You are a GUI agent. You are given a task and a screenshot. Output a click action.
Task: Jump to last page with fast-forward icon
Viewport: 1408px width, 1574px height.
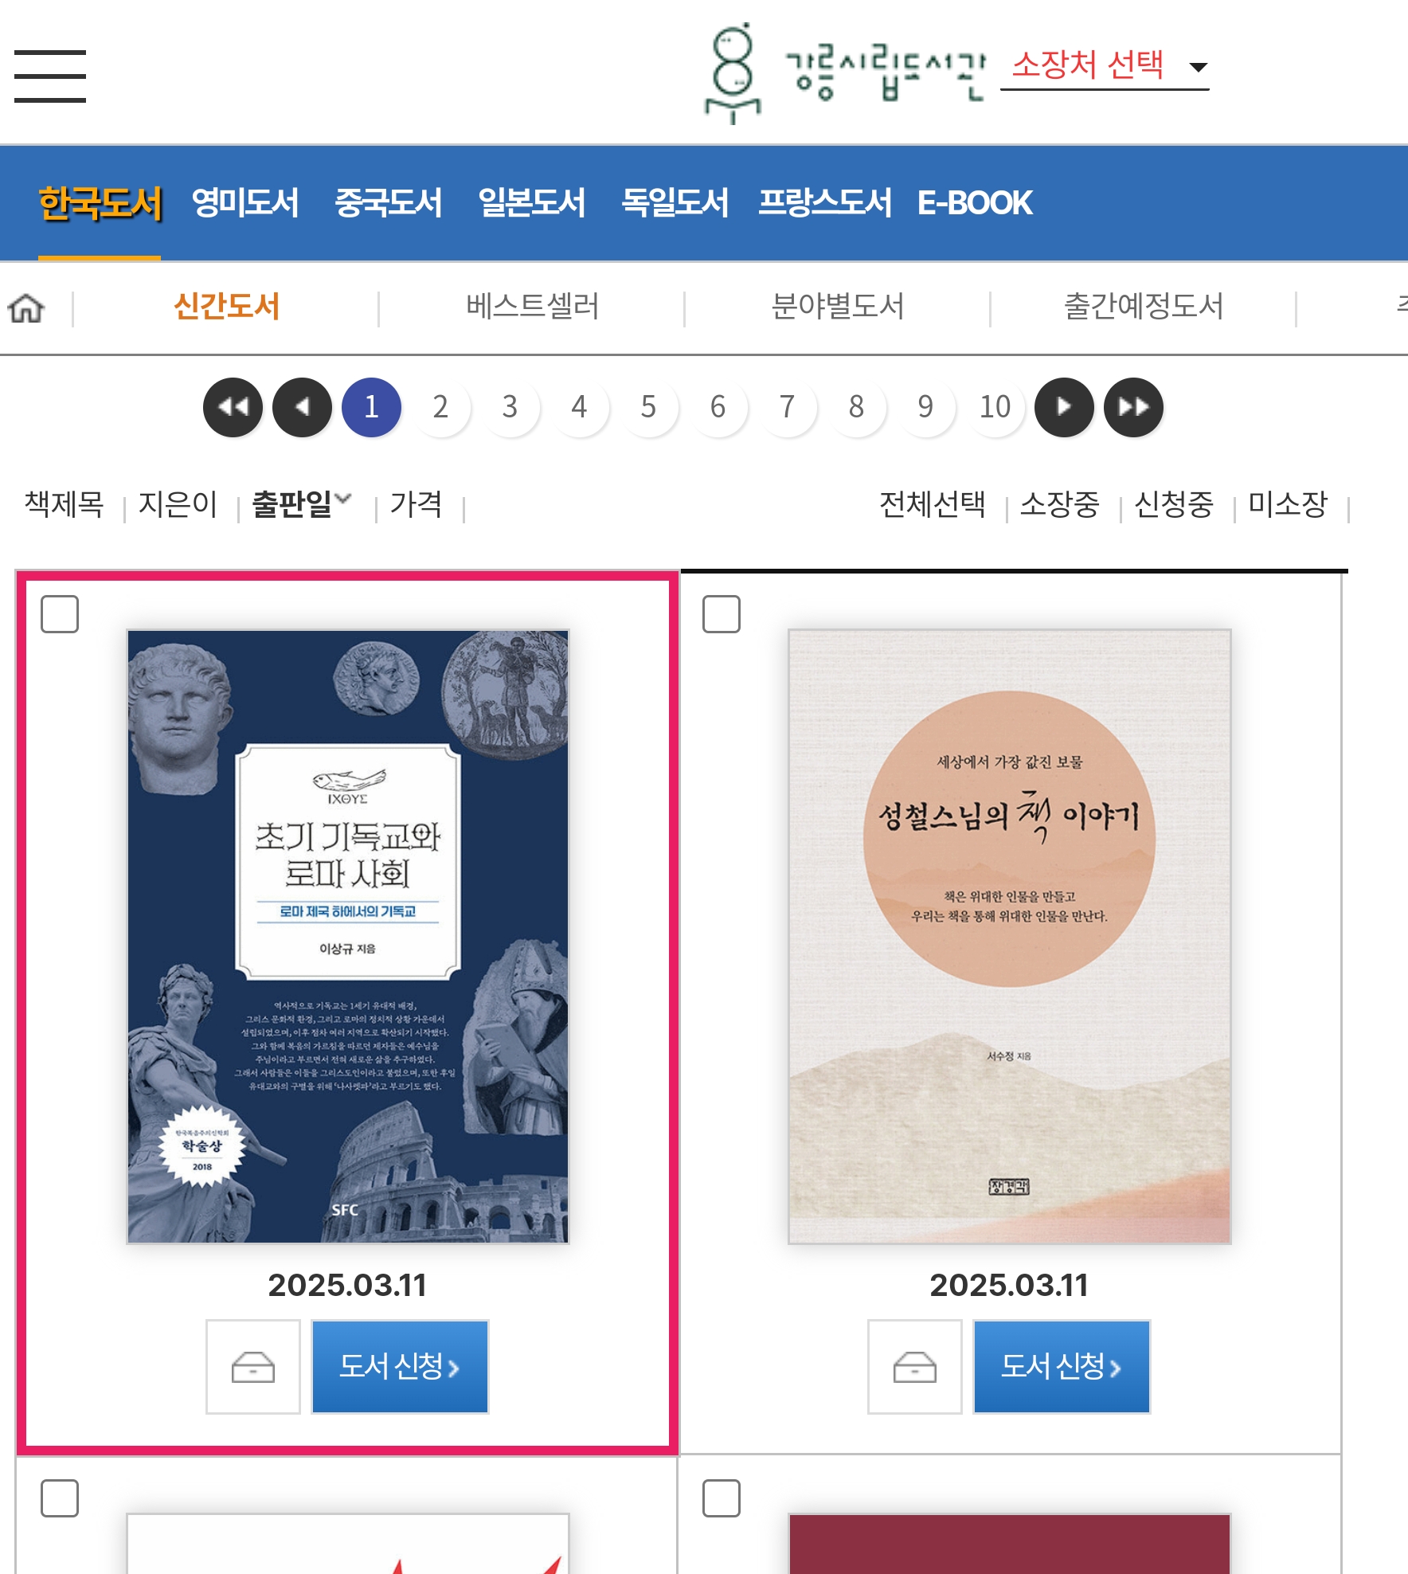[x=1133, y=407]
